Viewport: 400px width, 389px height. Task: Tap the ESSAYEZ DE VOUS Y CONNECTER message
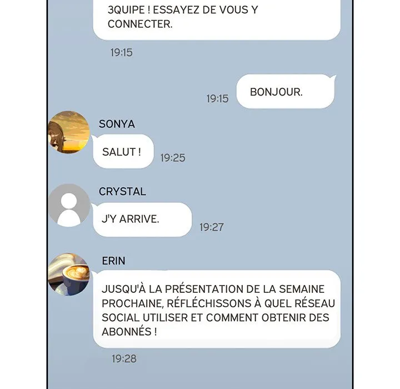pyautogui.click(x=217, y=17)
